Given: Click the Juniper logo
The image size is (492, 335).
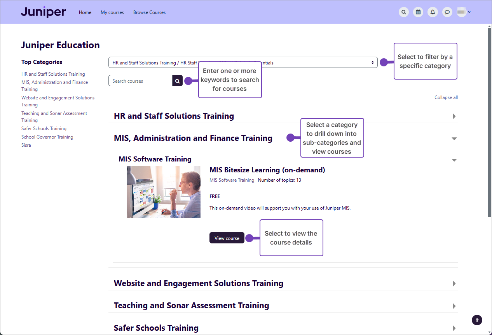Looking at the screenshot, I should click(43, 12).
